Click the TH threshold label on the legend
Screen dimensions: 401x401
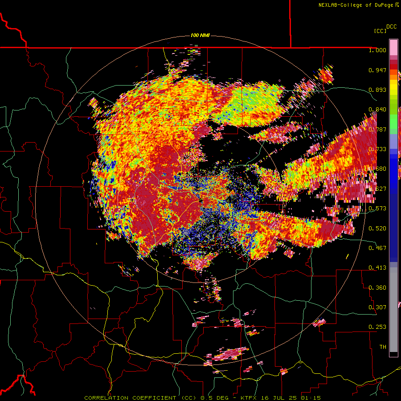pos(383,347)
